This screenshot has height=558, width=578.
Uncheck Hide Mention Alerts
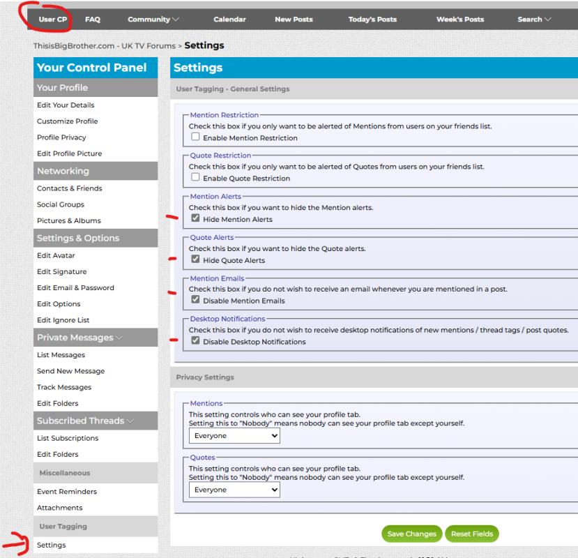point(196,220)
